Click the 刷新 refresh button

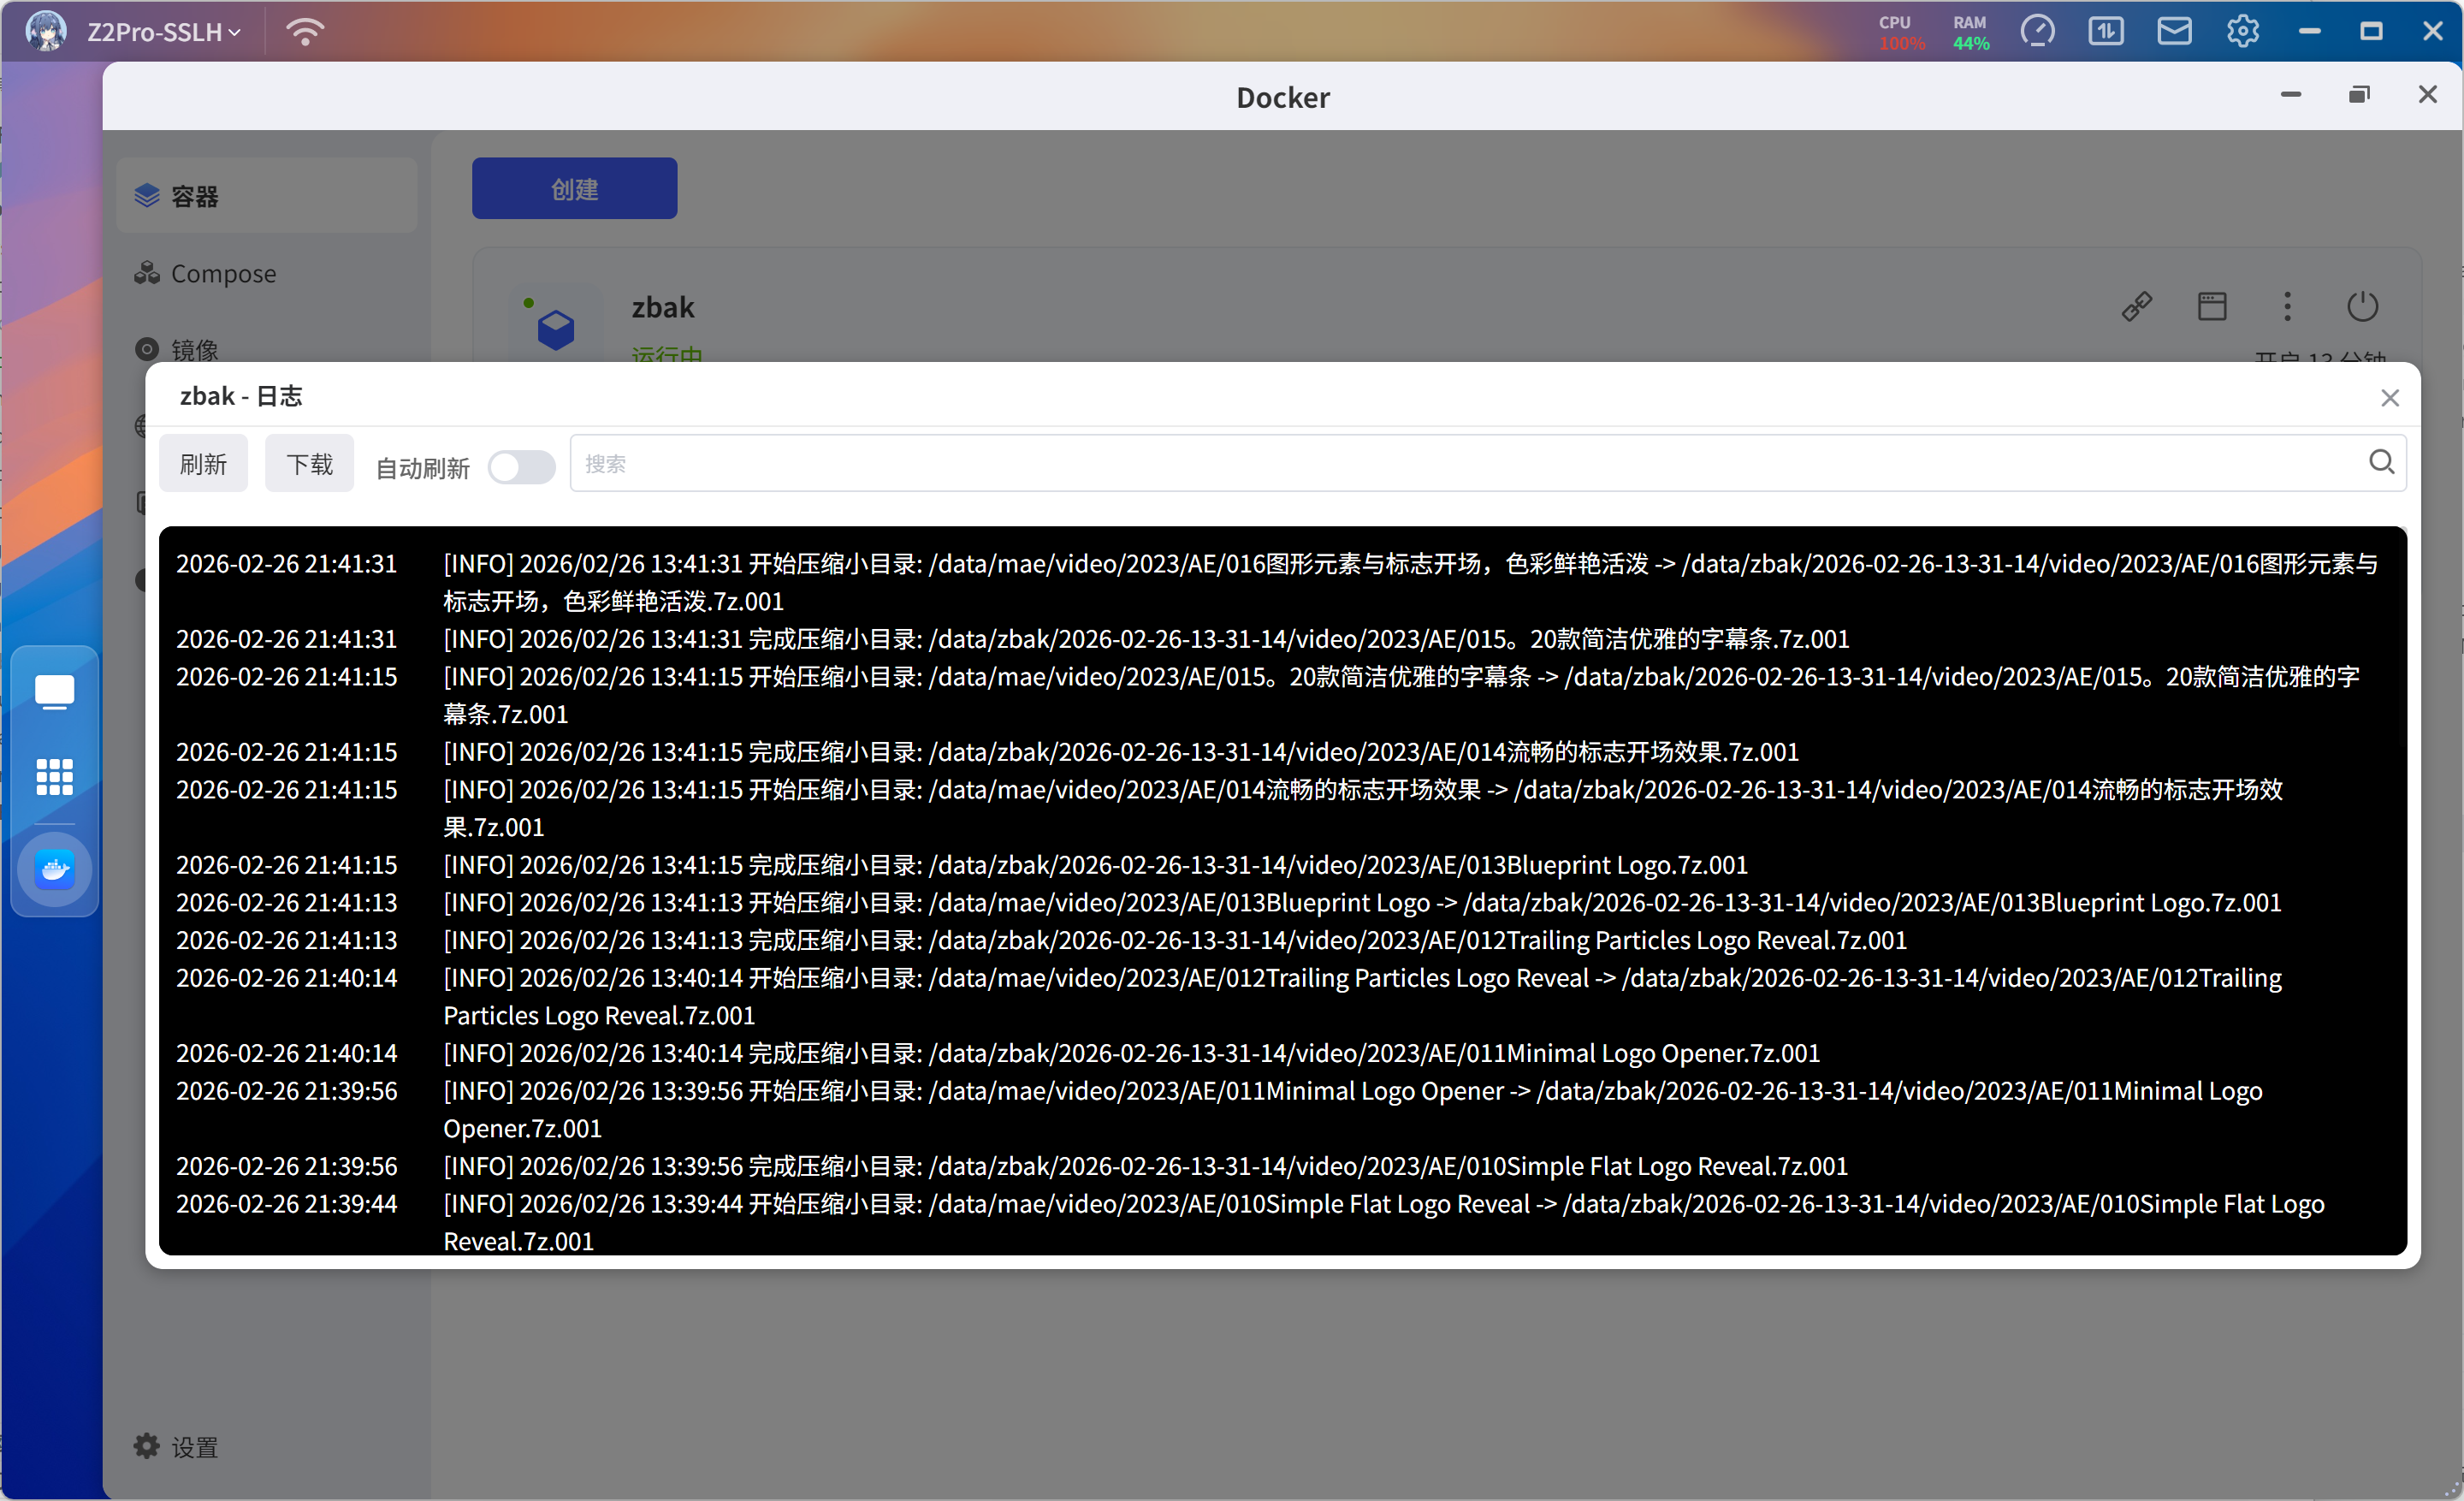point(203,464)
